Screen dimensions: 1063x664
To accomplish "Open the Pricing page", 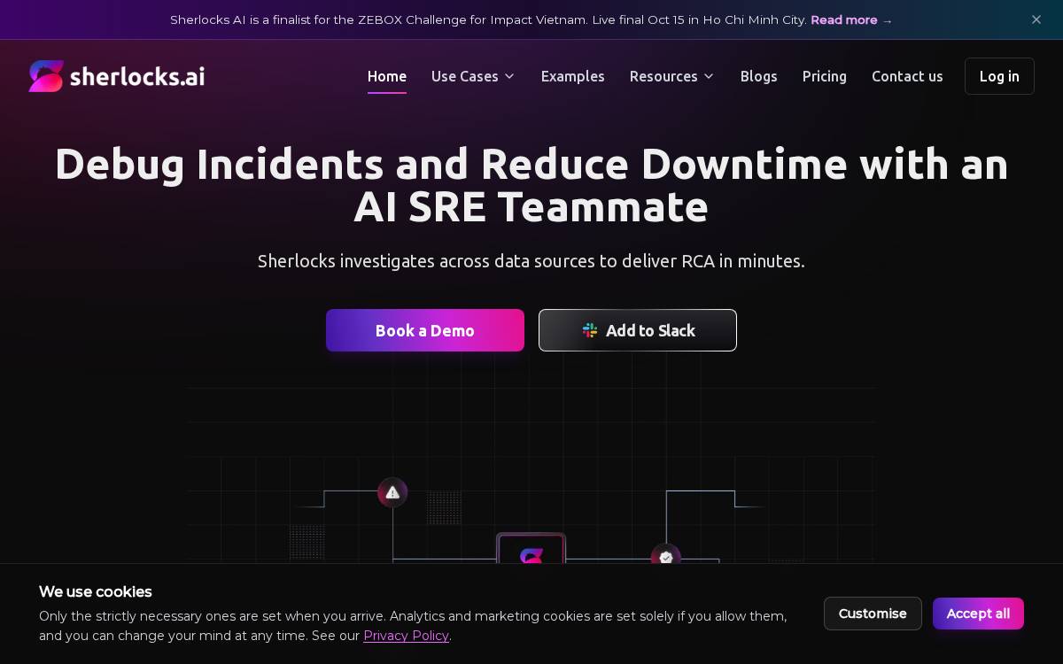I will click(x=825, y=76).
